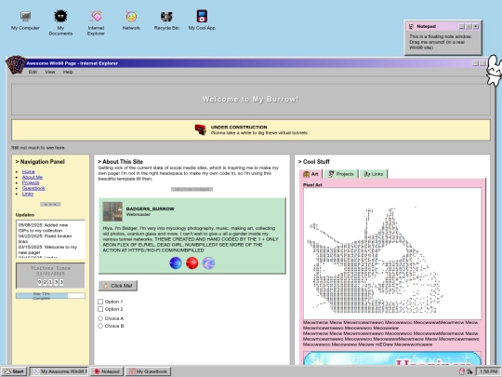Follow the About Me navigation link

click(33, 177)
